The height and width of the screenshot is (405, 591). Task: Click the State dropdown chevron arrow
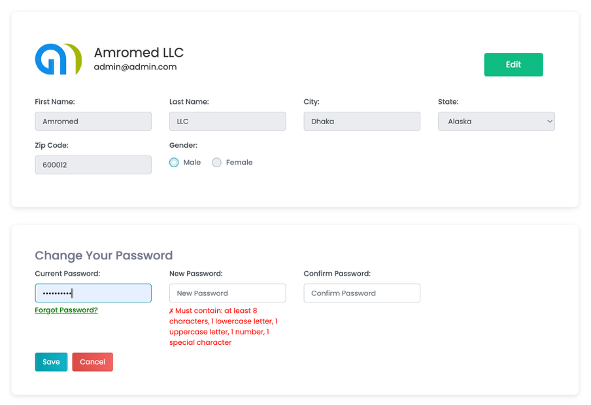[550, 121]
